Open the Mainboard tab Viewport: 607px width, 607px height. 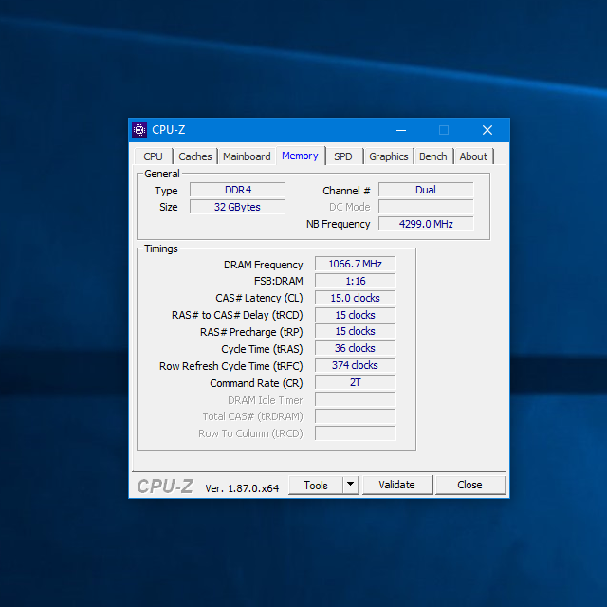[247, 156]
